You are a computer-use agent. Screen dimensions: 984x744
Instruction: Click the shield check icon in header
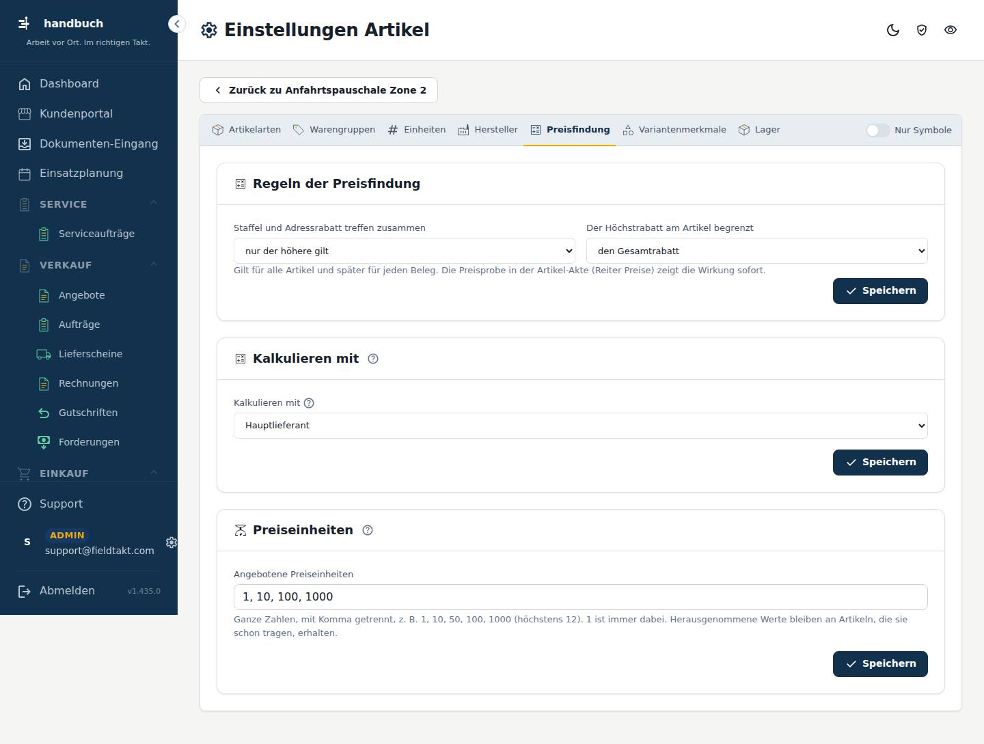922,30
